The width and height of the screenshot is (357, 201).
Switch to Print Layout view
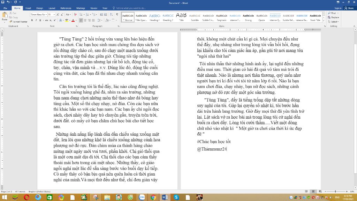tap(313, 192)
